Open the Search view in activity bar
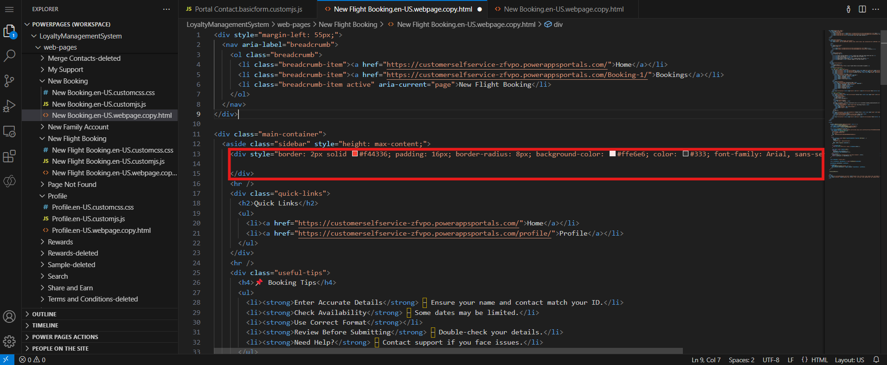Viewport: 887px width, 365px height. pyautogui.click(x=9, y=56)
